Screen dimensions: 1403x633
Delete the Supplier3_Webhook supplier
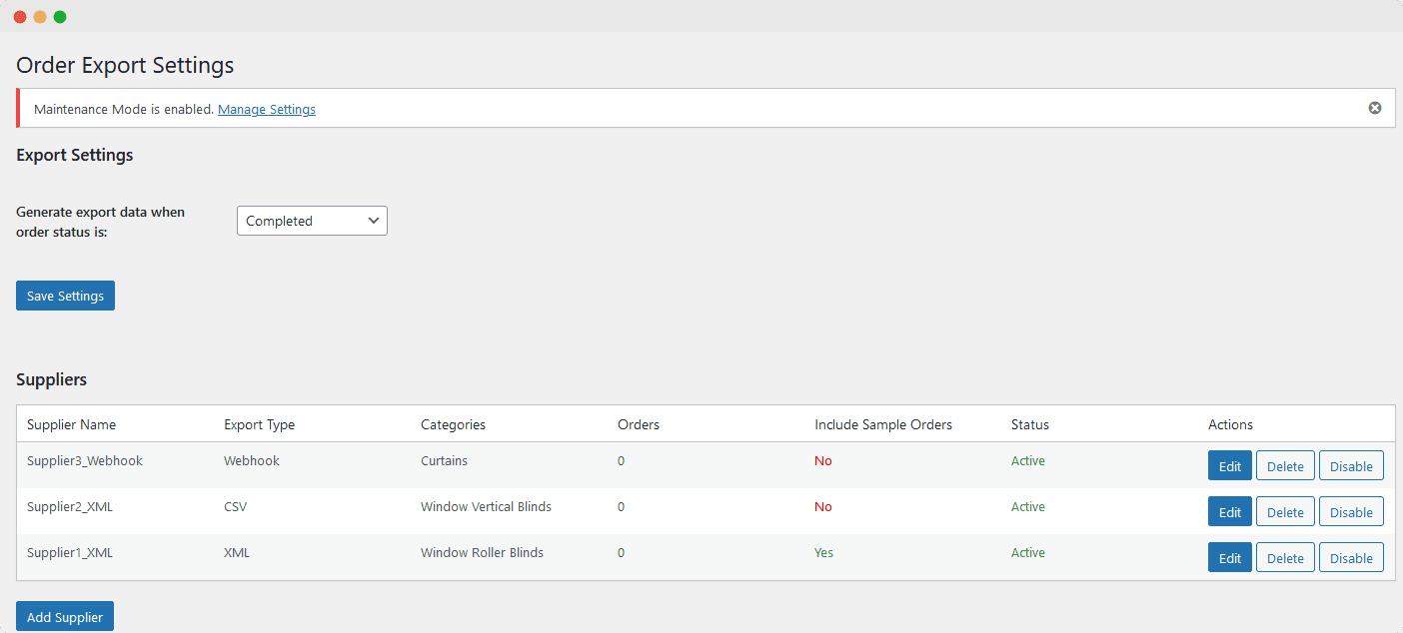1285,466
